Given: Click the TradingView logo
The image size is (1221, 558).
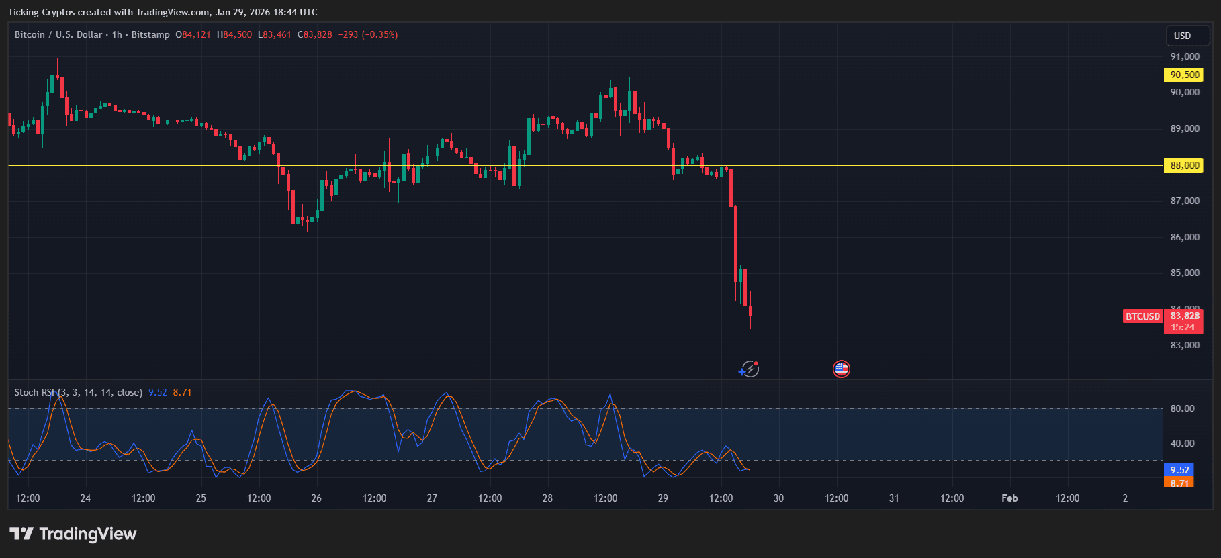Looking at the screenshot, I should (x=73, y=534).
